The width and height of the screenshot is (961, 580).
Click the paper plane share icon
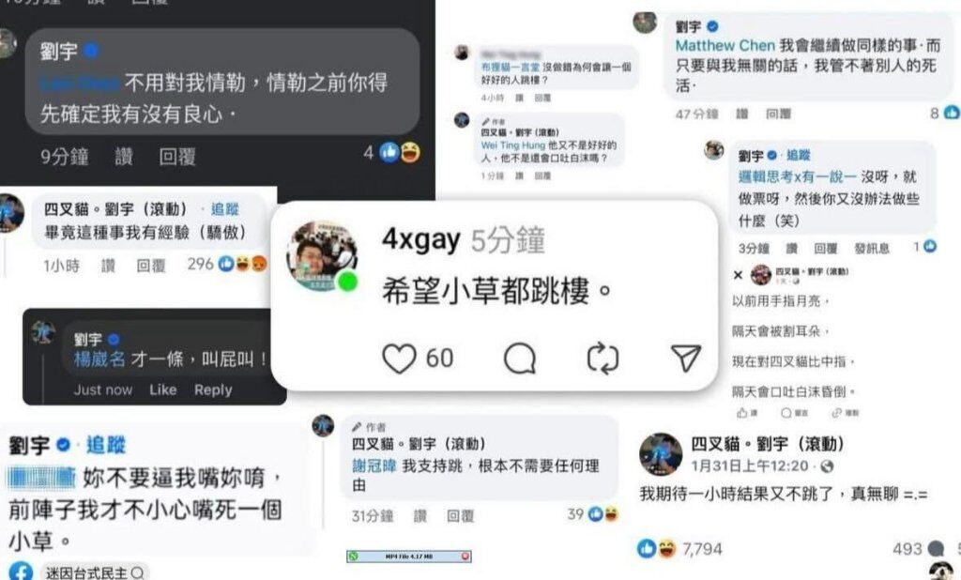tap(686, 359)
